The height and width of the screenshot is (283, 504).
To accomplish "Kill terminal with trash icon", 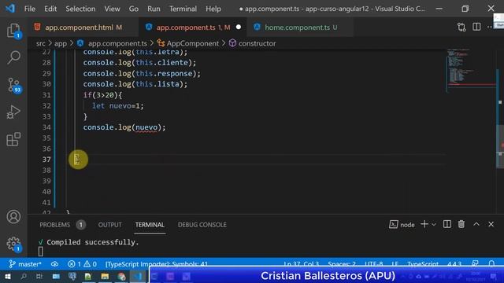I will click(461, 224).
